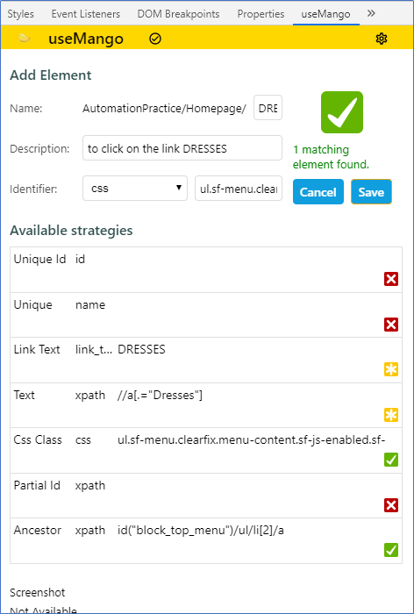Expand hidden tabs with the double-chevron
Viewport: 414px width, 614px height.
(x=371, y=14)
